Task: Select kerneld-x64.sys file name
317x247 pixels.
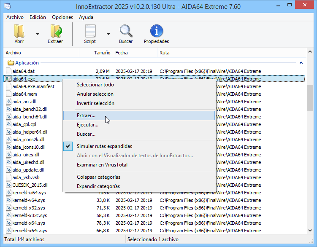Action: pyautogui.click(x=29, y=223)
